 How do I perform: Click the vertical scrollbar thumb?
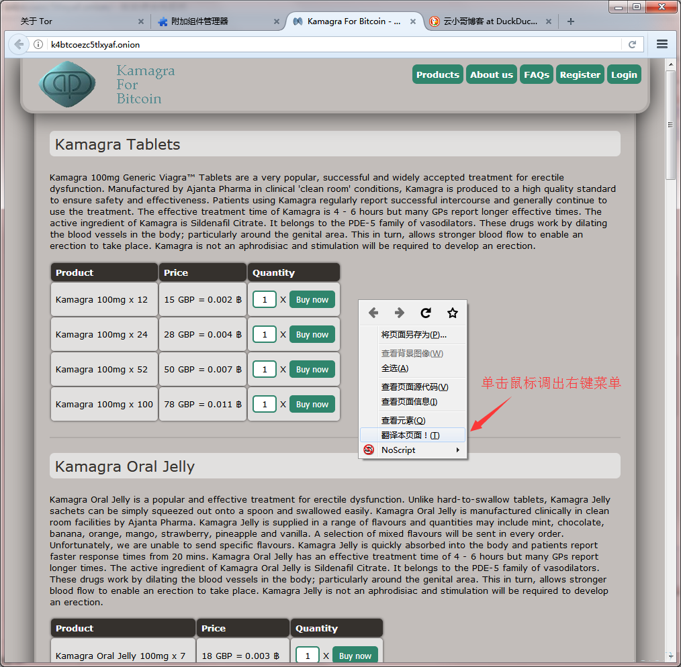670,125
